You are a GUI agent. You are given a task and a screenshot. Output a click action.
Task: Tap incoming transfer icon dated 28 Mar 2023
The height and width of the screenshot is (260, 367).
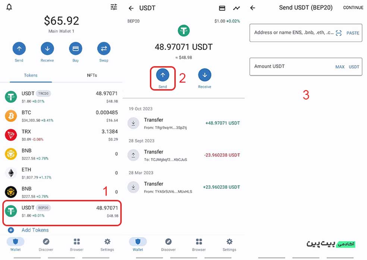tap(134, 187)
